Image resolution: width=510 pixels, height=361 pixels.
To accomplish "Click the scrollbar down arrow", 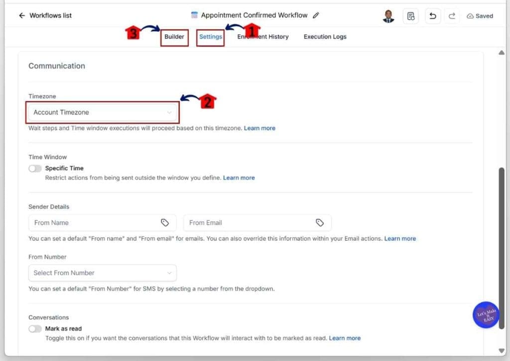I will 502,351.
